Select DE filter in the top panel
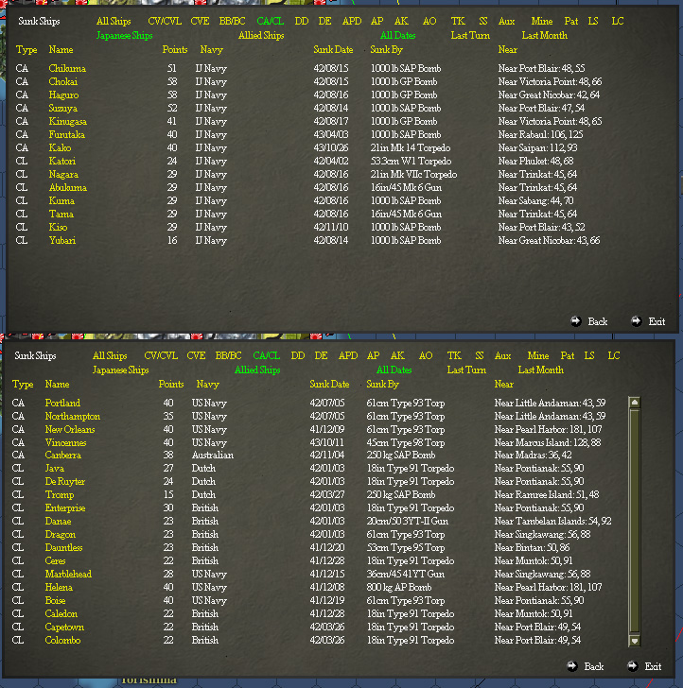The height and width of the screenshot is (688, 683). coord(324,21)
